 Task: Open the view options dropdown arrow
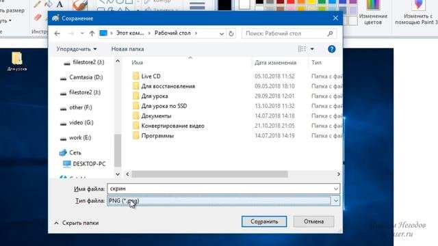pyautogui.click(x=312, y=49)
